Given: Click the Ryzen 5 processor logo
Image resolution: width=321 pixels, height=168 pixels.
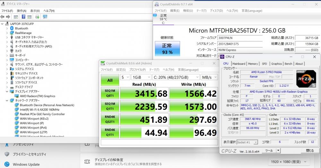Looking at the screenshot, I should [x=306, y=79].
